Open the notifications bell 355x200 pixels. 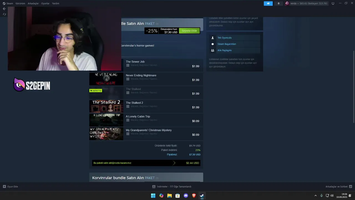point(279,3)
